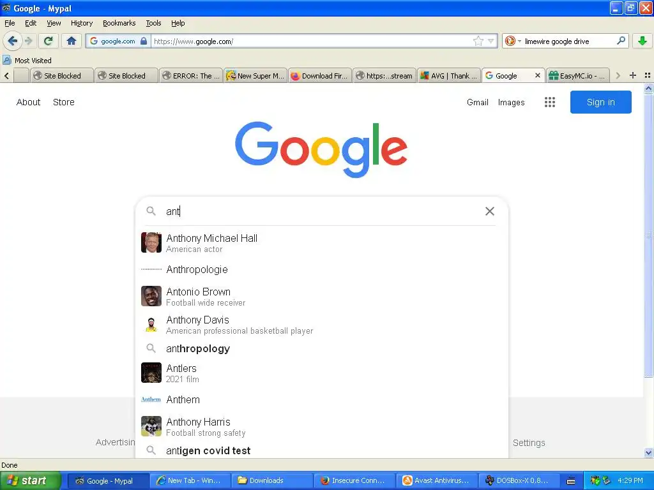
Task: Clear the search text with the X
Action: click(490, 211)
